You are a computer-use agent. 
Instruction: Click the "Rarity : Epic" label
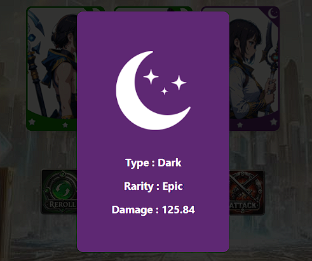click(153, 187)
